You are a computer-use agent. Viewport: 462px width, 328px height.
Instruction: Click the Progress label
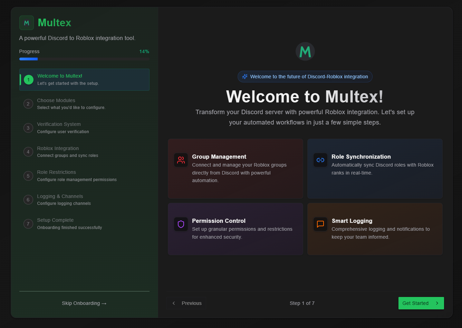(29, 51)
